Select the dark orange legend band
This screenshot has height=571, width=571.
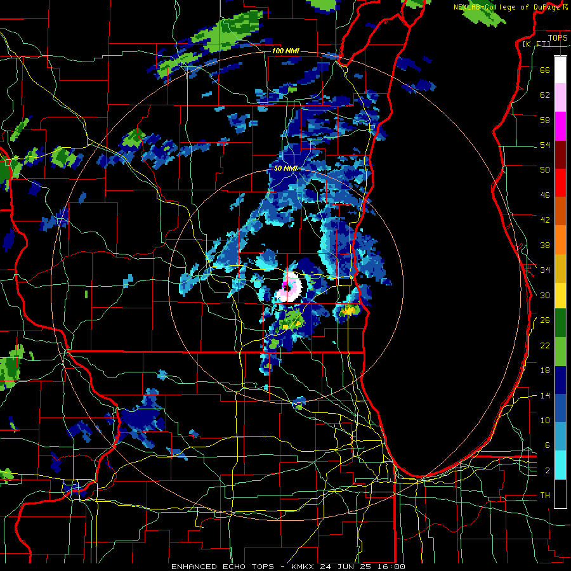click(x=560, y=211)
